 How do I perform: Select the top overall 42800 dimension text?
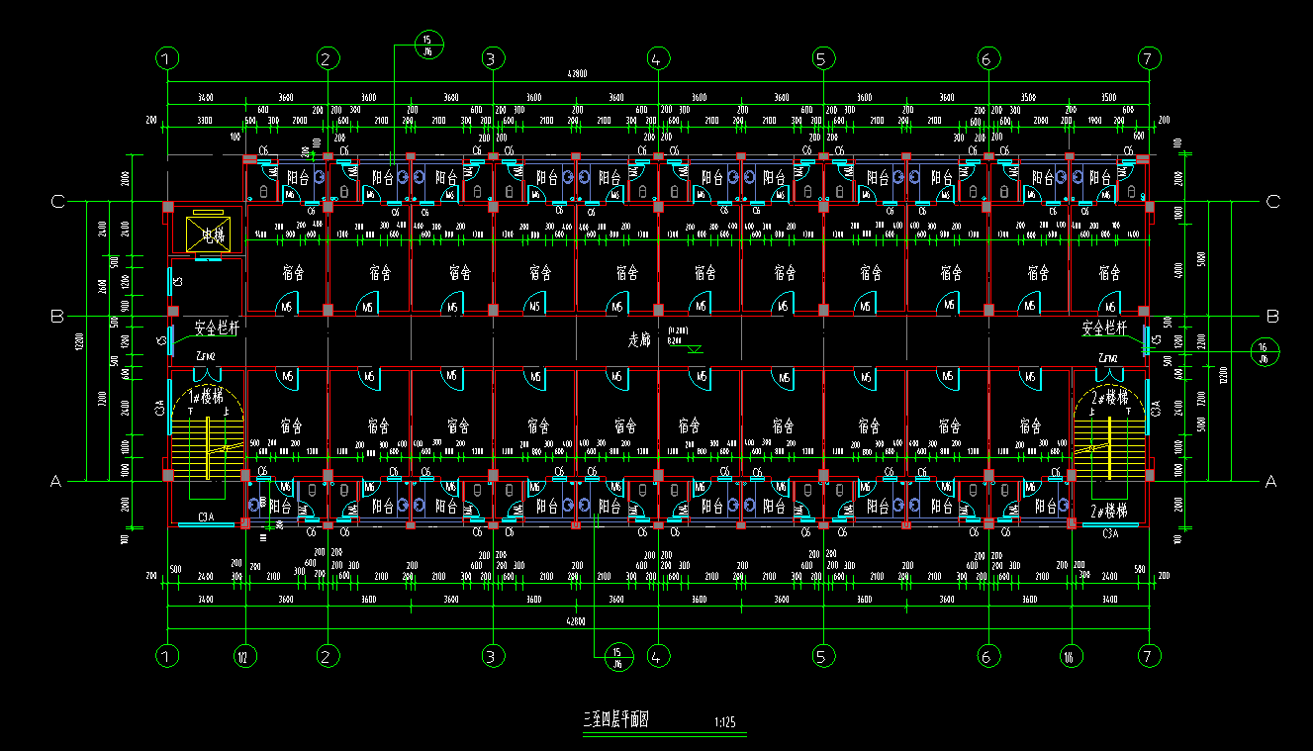pos(577,74)
